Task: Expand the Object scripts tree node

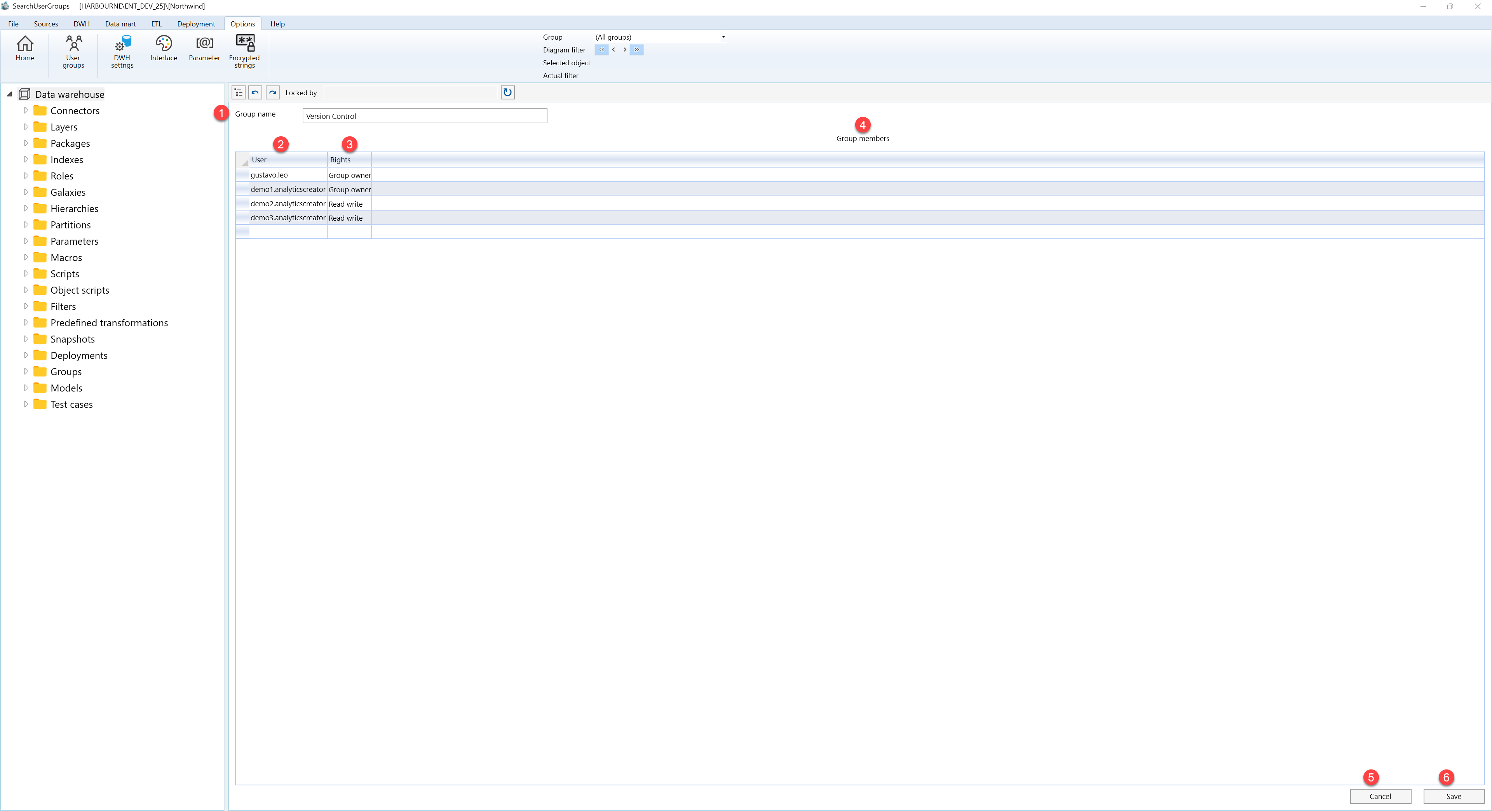Action: click(x=26, y=290)
